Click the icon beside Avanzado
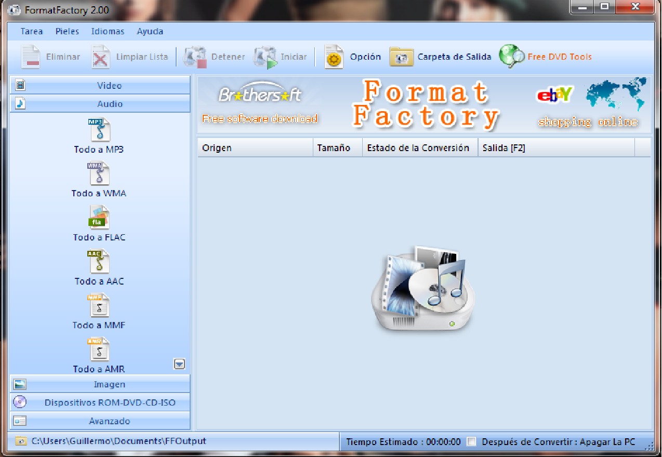 [20, 421]
